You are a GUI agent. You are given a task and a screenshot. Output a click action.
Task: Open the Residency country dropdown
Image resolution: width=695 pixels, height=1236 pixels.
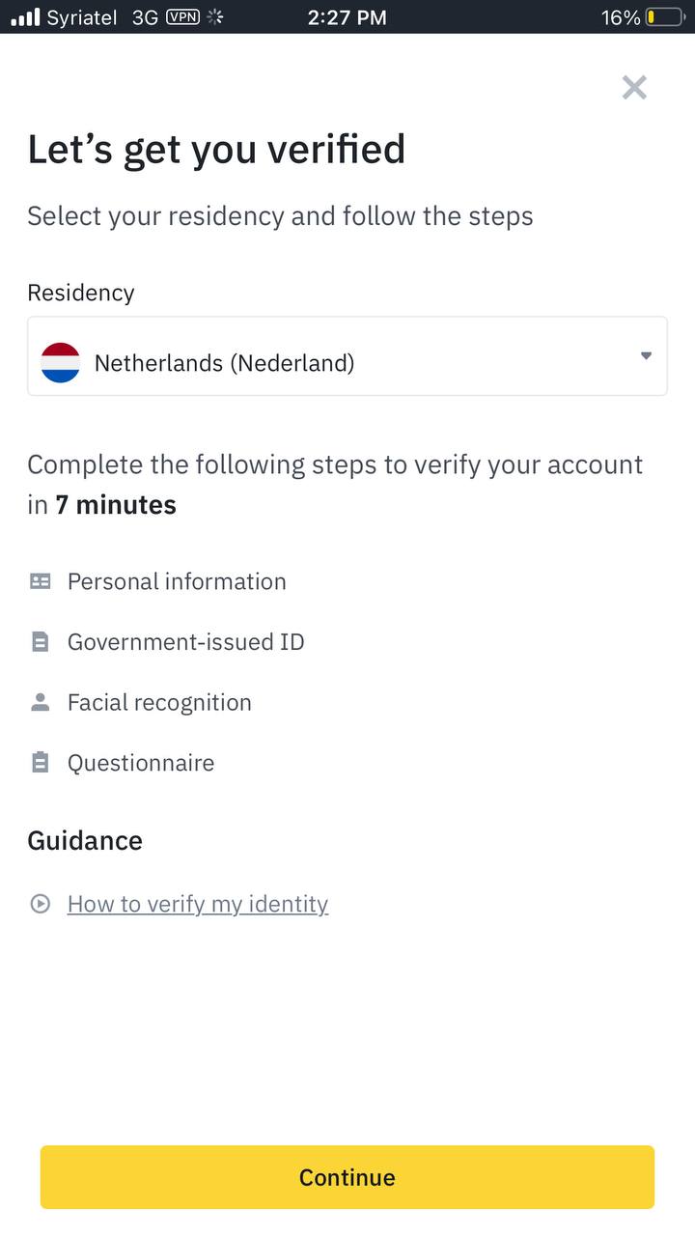347,355
